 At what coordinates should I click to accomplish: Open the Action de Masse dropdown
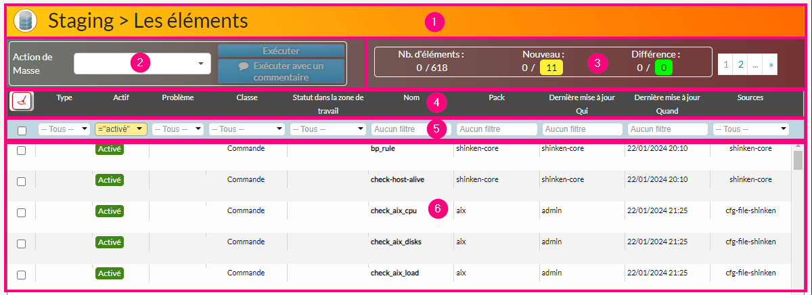tap(143, 64)
